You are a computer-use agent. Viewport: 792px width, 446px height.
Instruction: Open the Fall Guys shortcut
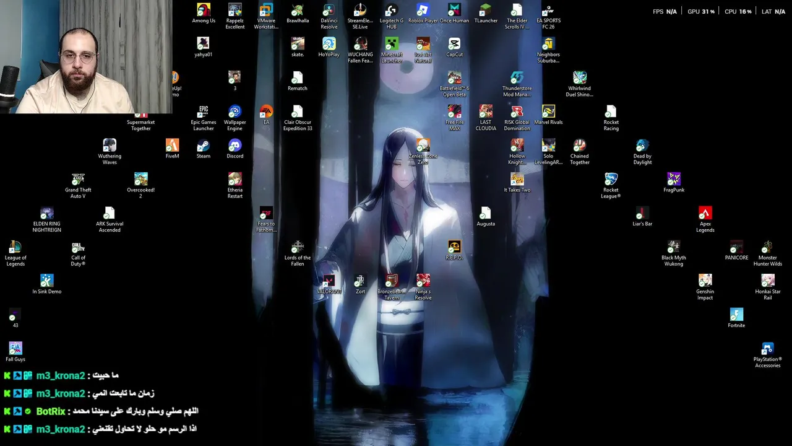point(15,352)
